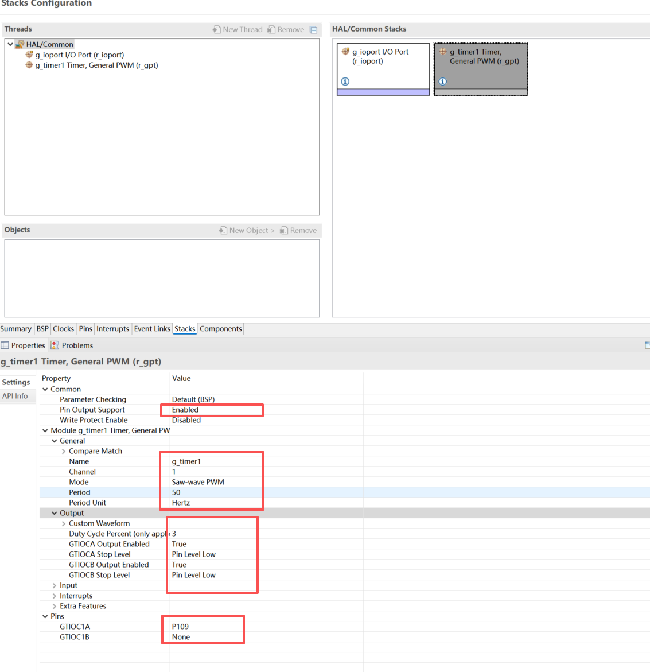Viewport: 650px width, 672px height.
Task: Open info icon on g_timer1 stack block
Action: click(443, 81)
